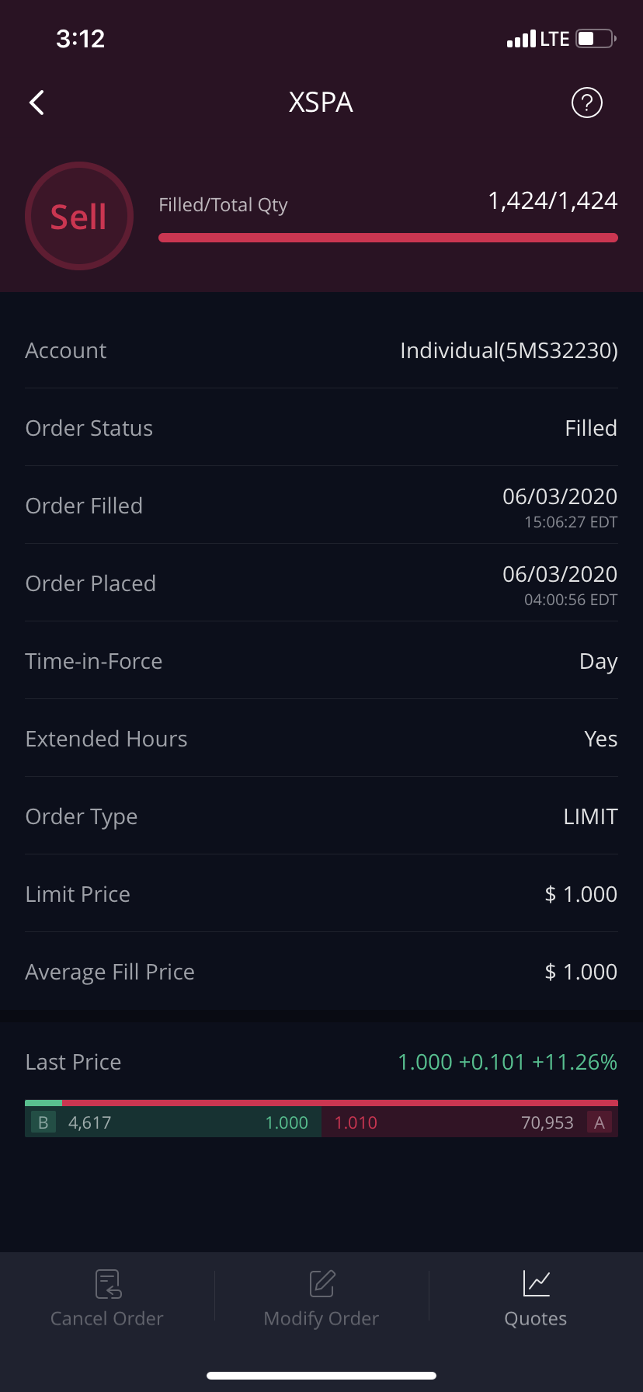
Task: Tap the Order Status Filled row
Action: (321, 428)
